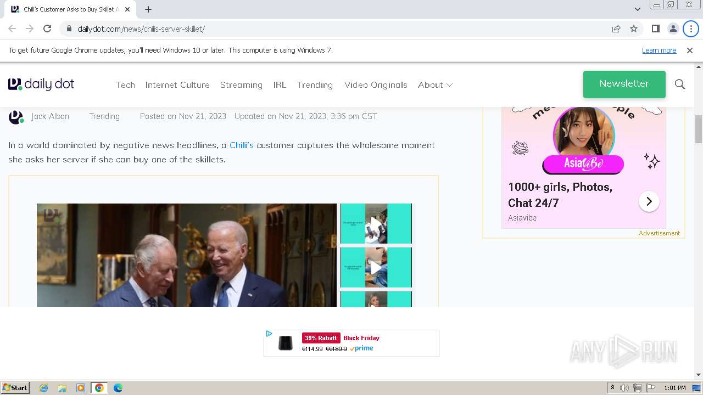Switch to Chrome in the taskbar
703x395 pixels.
coord(99,388)
